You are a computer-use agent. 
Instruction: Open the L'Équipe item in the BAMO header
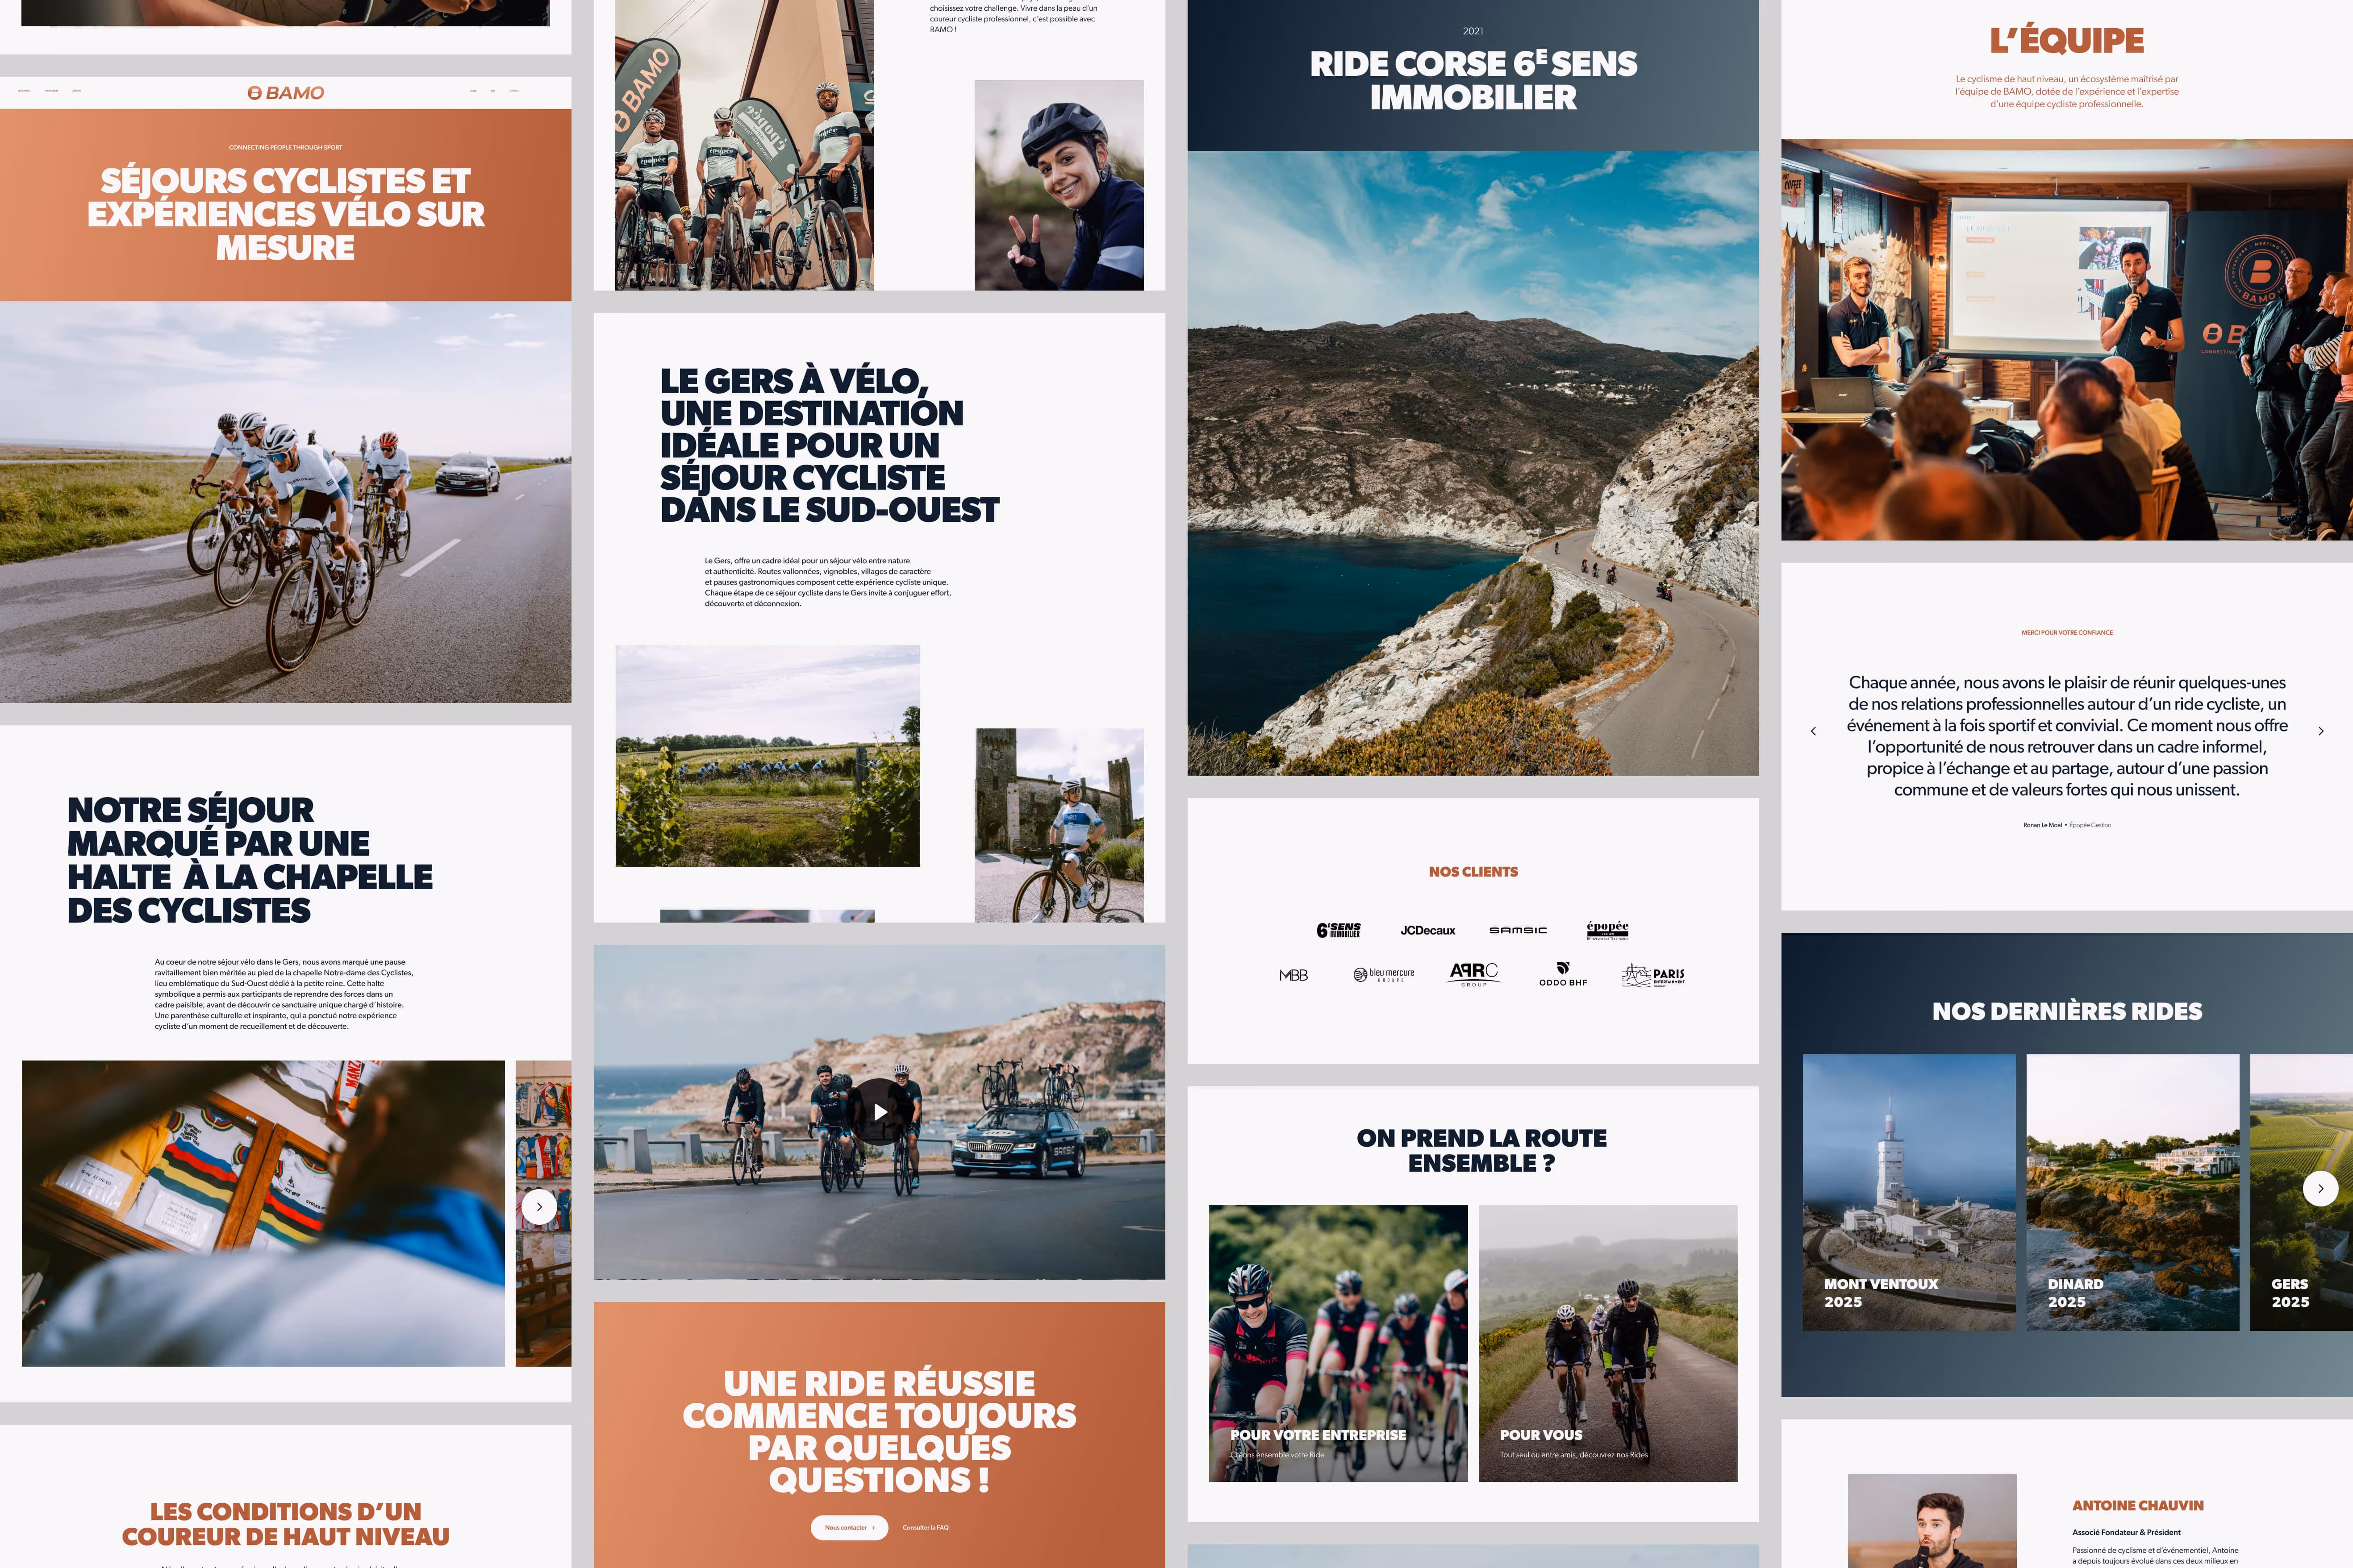point(77,91)
